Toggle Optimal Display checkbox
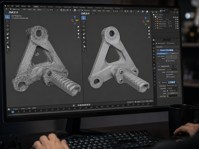The width and height of the screenshot is (199, 149). 167,61
